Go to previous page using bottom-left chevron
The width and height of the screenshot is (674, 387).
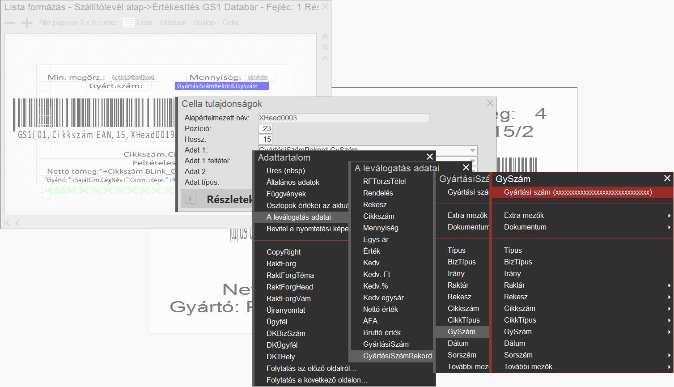(x=17, y=222)
